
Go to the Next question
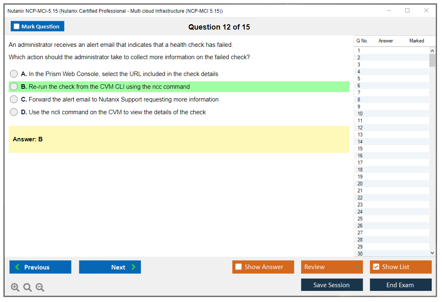(110, 267)
